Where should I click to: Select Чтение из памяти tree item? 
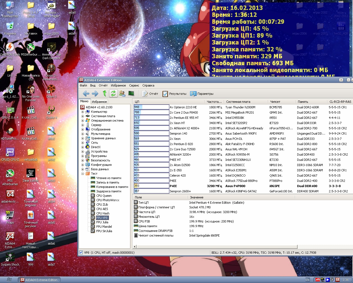(106, 178)
